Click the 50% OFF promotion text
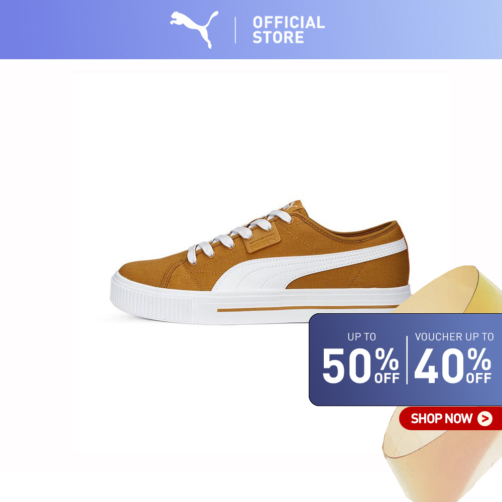Screen dimensions: 502x502 tap(360, 365)
